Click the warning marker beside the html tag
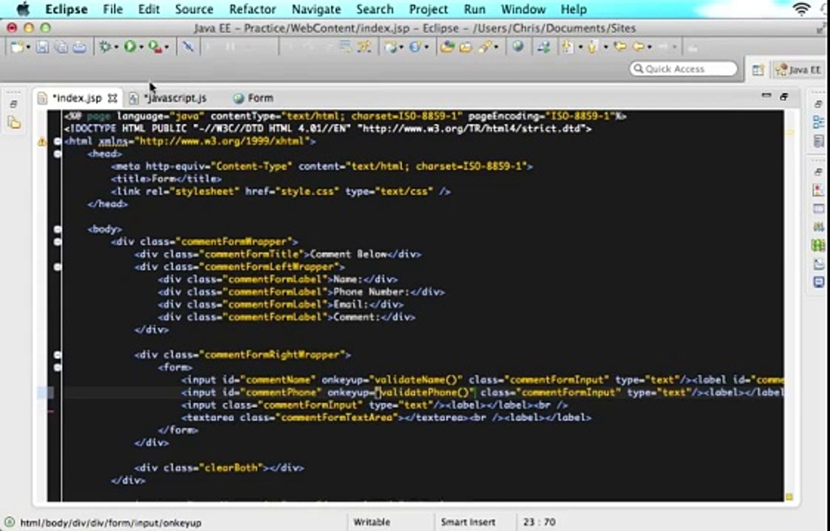The height and width of the screenshot is (531, 830). pos(42,142)
